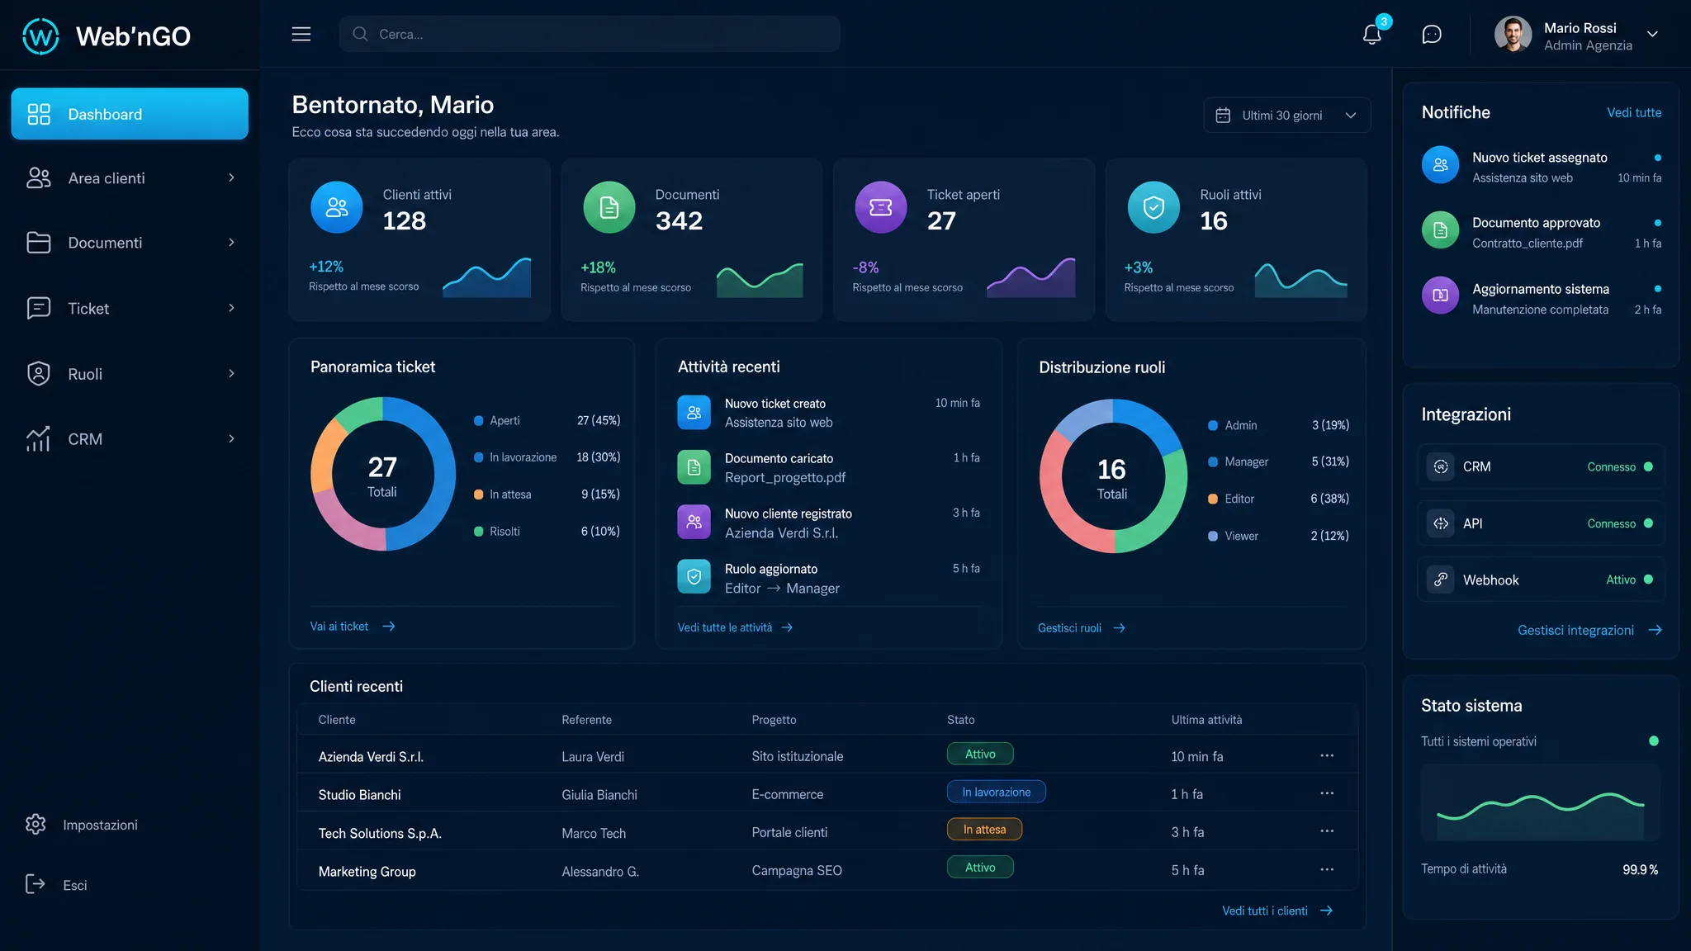Click Vedi tutte notifications link
Screen dimensions: 1691x951
click(1634, 112)
